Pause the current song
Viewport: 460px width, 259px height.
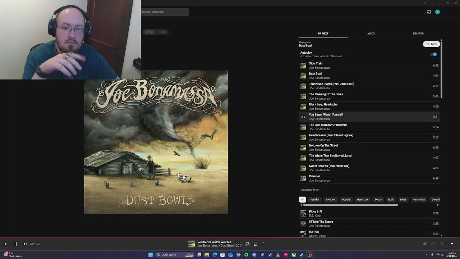tap(15, 244)
